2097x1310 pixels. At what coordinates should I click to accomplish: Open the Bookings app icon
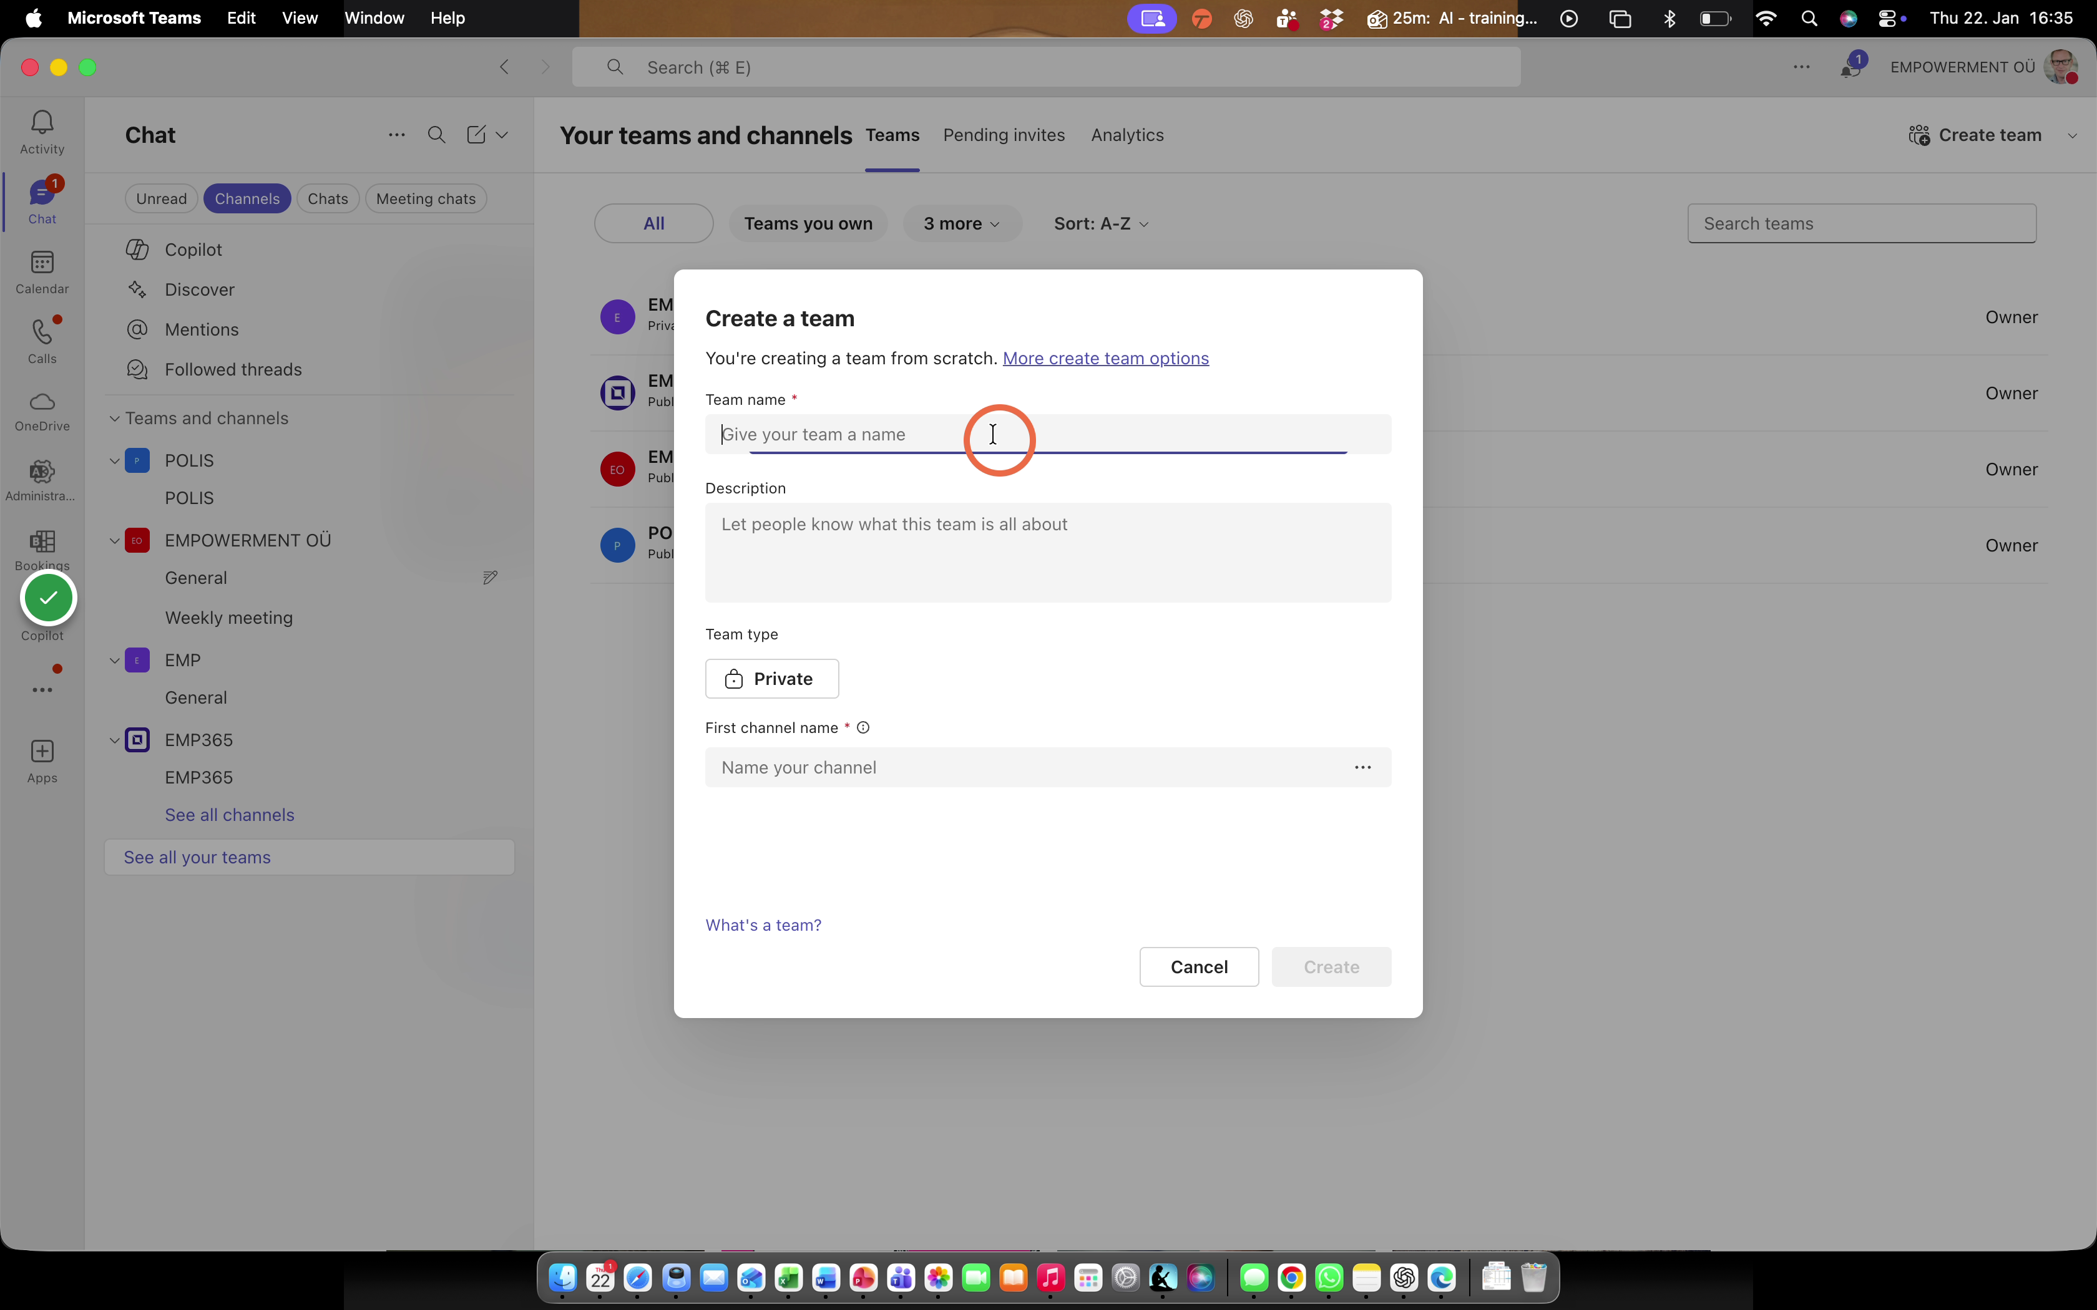(42, 550)
